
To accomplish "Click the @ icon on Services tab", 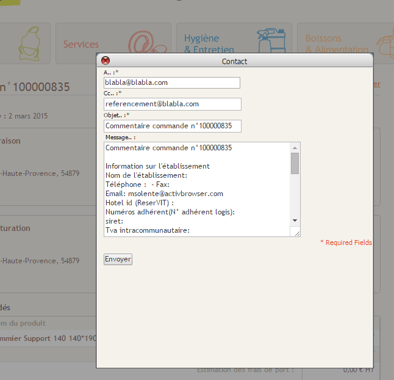I will click(x=146, y=44).
